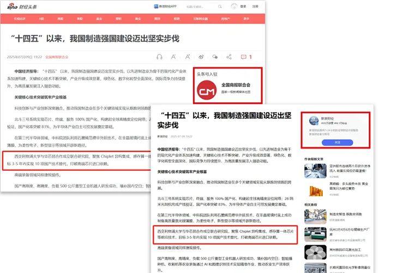Screen dimensions: 409x273
Task: Open thumbnail of 抚州3万4万6万 item
Action: click(x=315, y=234)
